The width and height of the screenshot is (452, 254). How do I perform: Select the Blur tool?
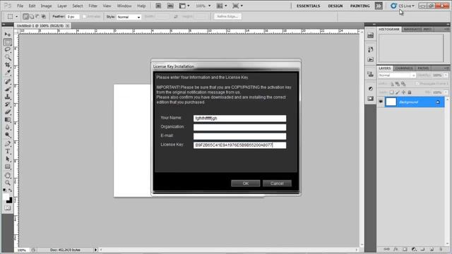click(x=8, y=127)
